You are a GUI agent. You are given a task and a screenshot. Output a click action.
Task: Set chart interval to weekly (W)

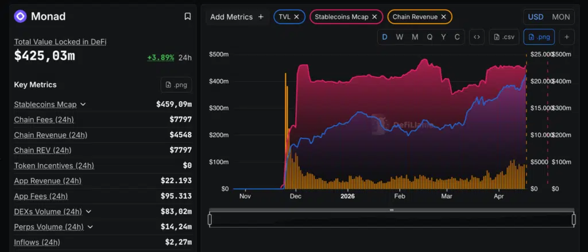pyautogui.click(x=400, y=37)
